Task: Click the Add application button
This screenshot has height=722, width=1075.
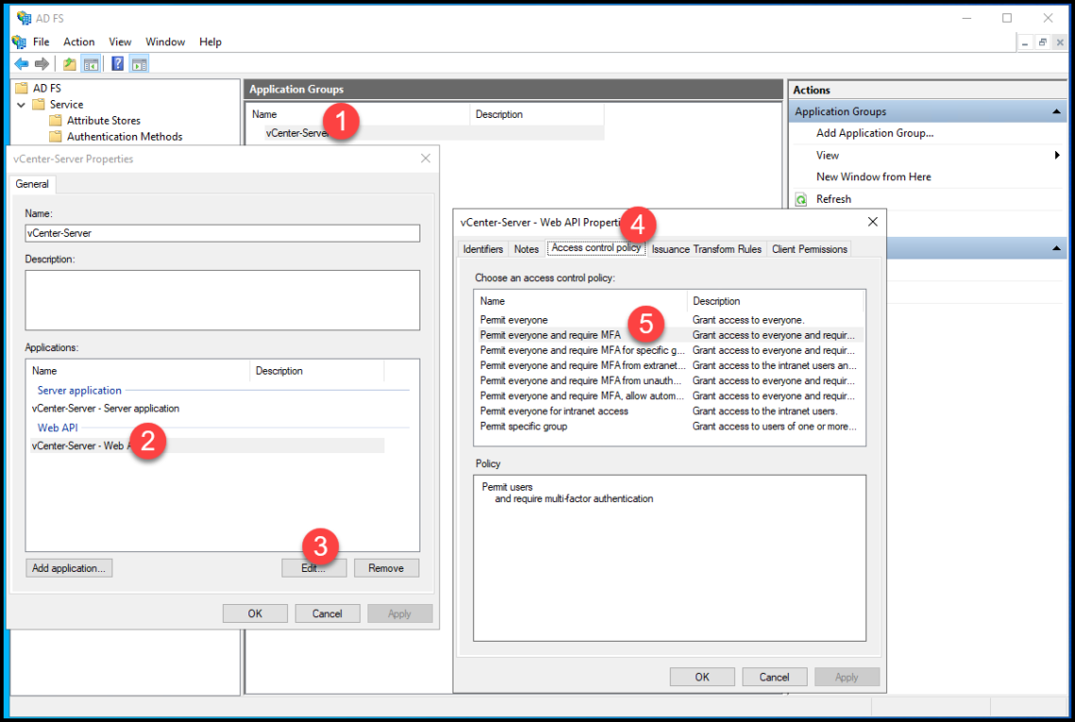Action: pos(69,567)
